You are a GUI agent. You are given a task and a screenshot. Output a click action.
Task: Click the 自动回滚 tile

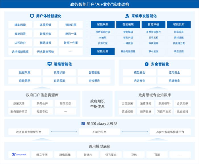tap(59, 80)
